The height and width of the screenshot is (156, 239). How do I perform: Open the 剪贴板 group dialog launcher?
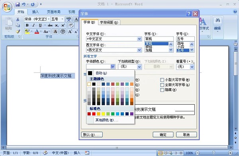(20, 37)
